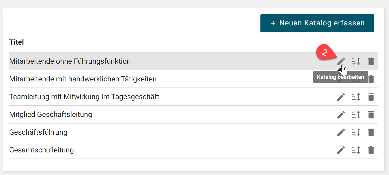Open sort order for the Geschäftsführung catalog
This screenshot has height=175, width=389.
pos(356,132)
